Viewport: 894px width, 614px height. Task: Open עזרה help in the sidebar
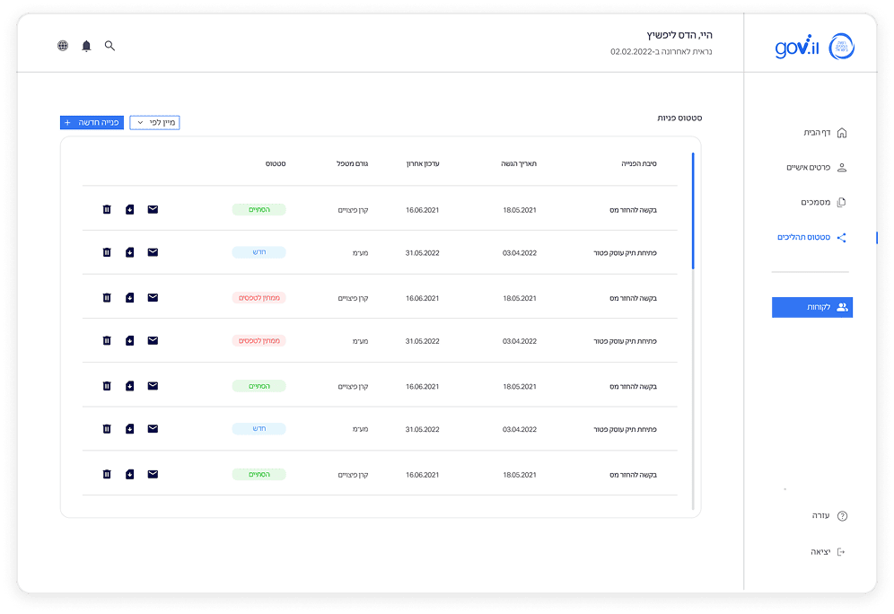(x=829, y=516)
